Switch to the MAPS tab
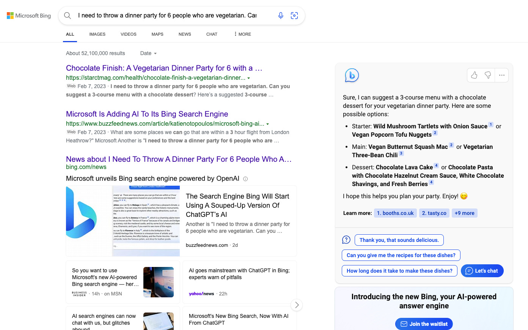Viewport: 528px width, 330px height. (157, 34)
